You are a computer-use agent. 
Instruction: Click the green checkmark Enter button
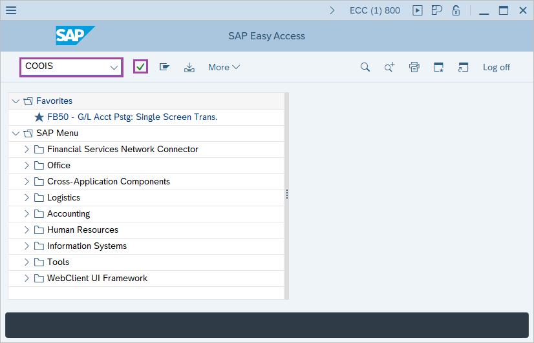(140, 66)
